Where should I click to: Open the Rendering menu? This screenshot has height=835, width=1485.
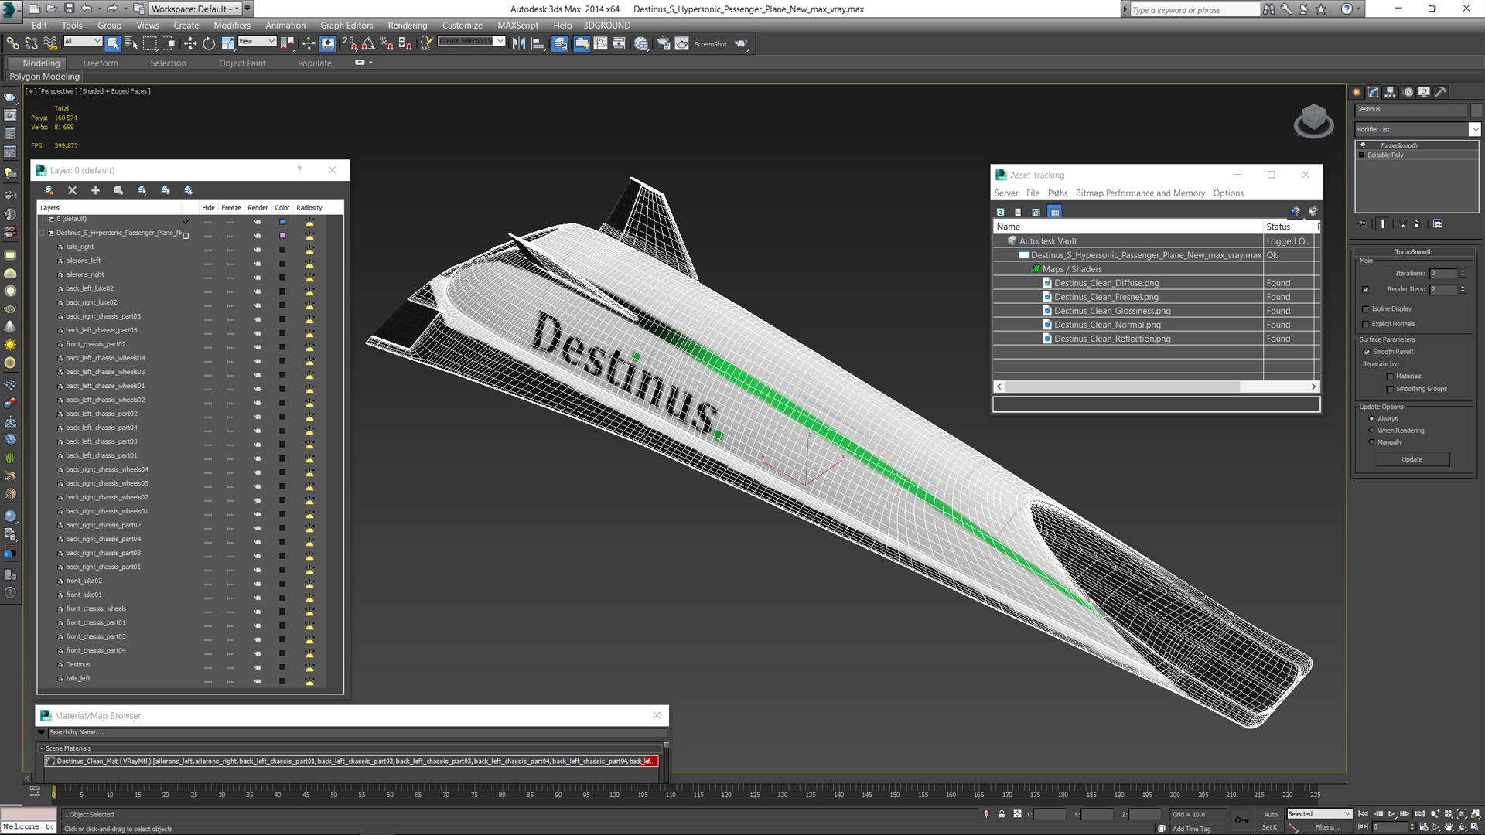click(x=407, y=26)
